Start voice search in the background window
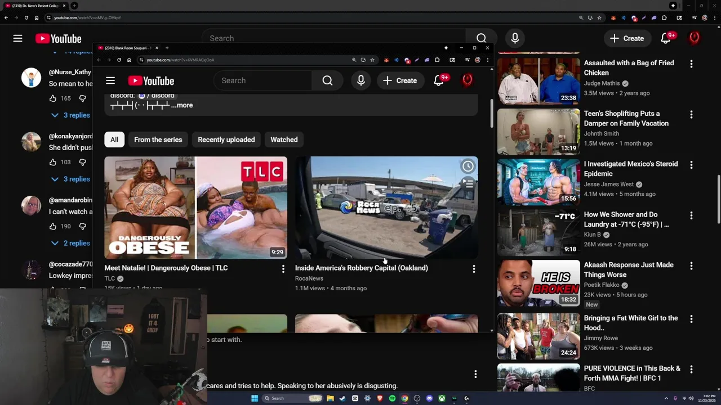This screenshot has height=405, width=721. tap(515, 38)
